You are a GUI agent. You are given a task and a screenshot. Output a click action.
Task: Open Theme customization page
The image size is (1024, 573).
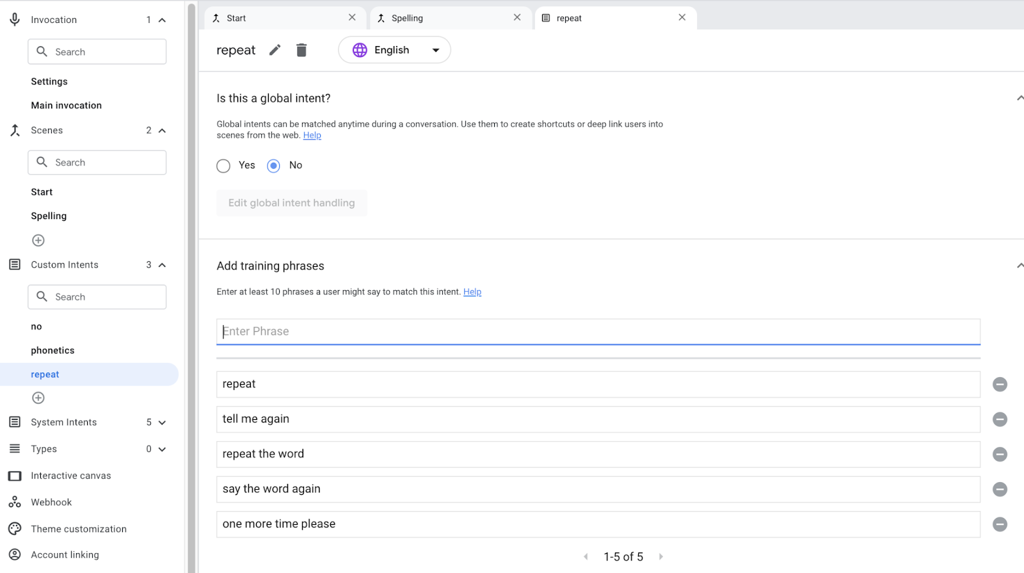(x=79, y=529)
